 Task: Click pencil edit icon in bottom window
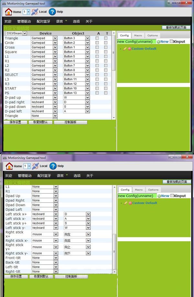point(125,203)
